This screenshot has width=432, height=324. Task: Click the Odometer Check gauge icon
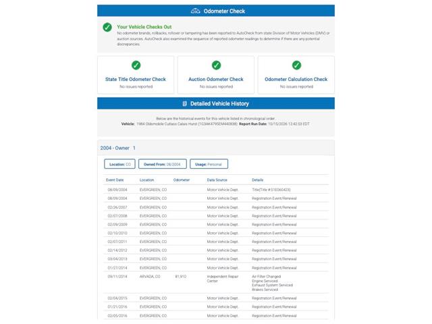pos(195,11)
